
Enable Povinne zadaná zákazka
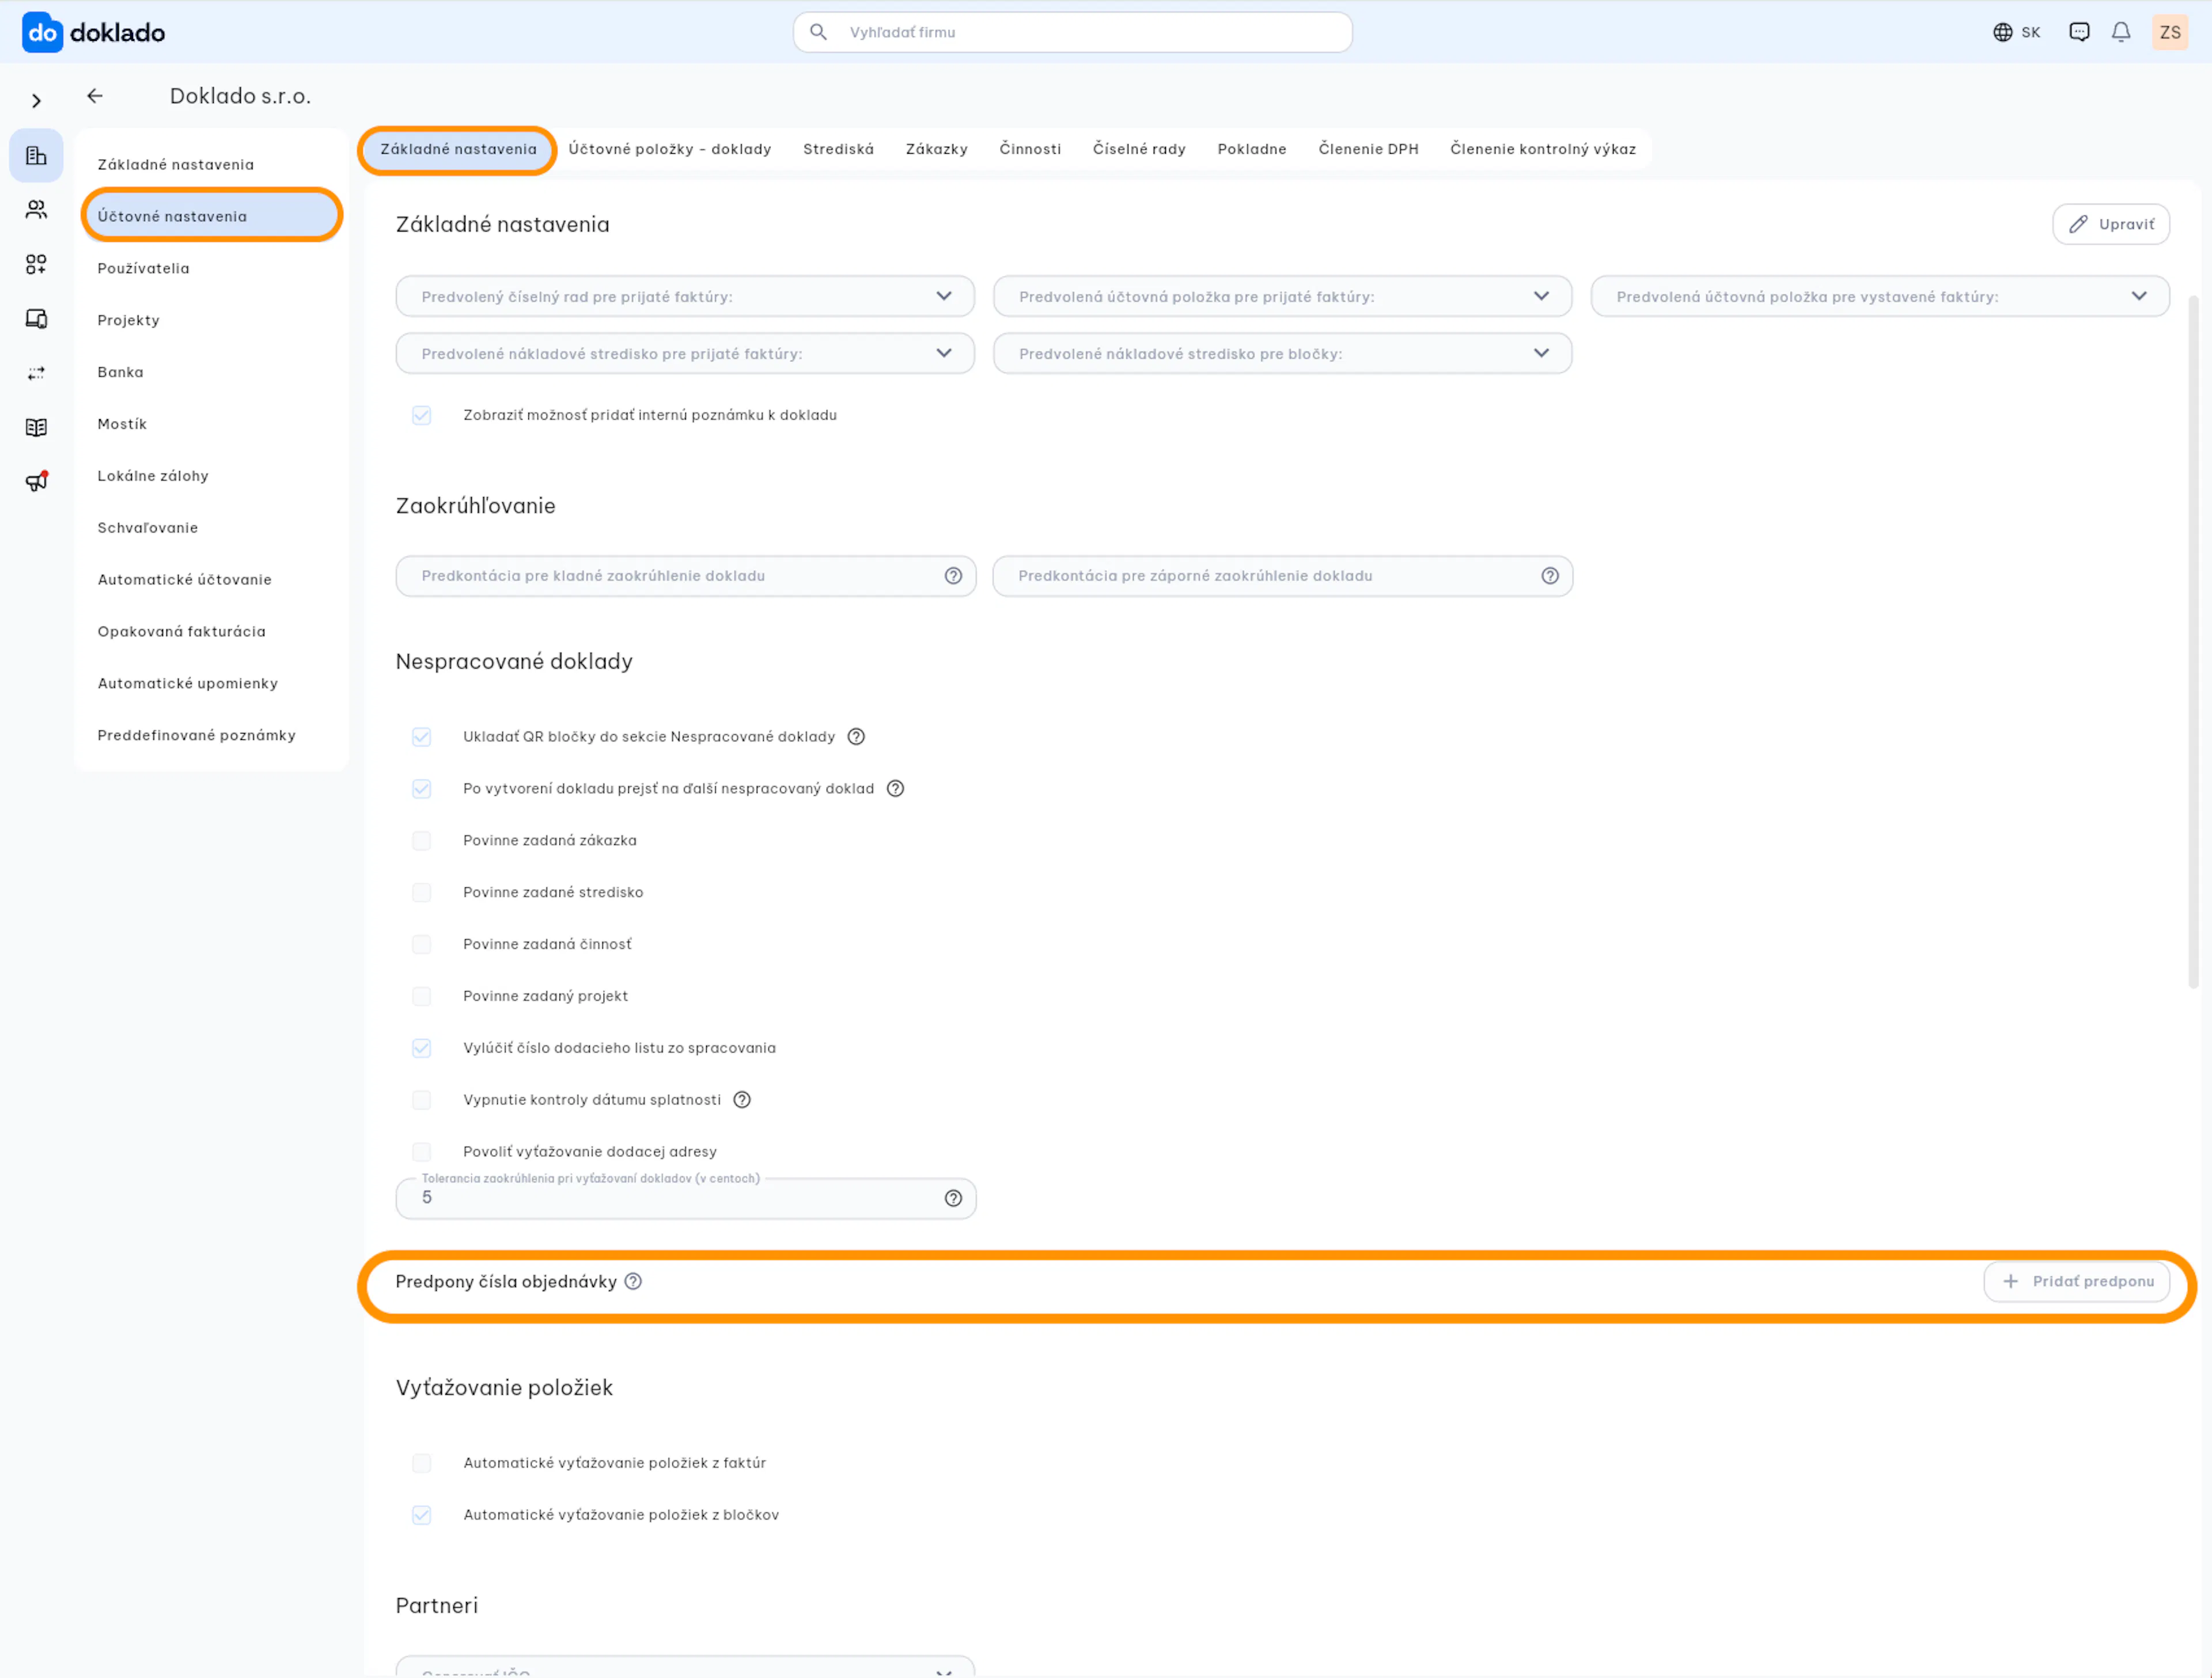[422, 841]
